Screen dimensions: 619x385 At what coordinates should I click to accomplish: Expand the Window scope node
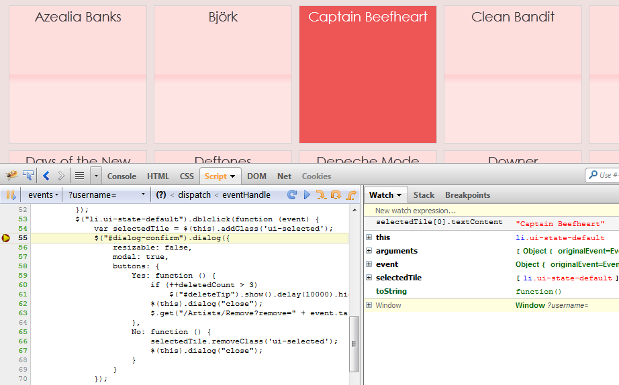coord(369,305)
